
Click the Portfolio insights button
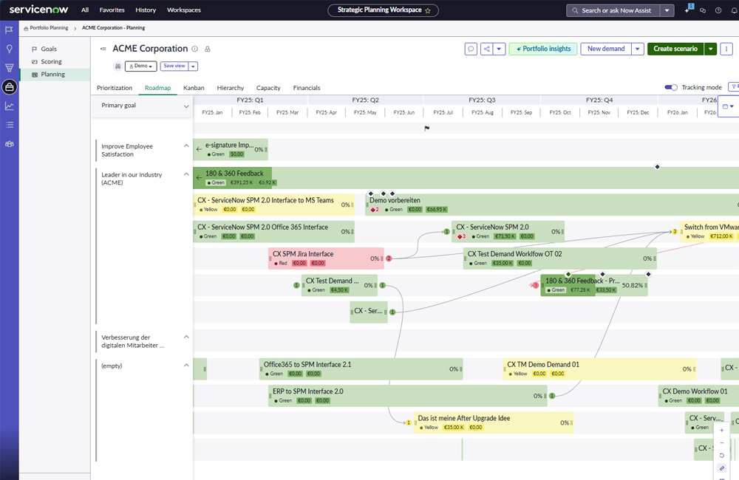point(543,49)
